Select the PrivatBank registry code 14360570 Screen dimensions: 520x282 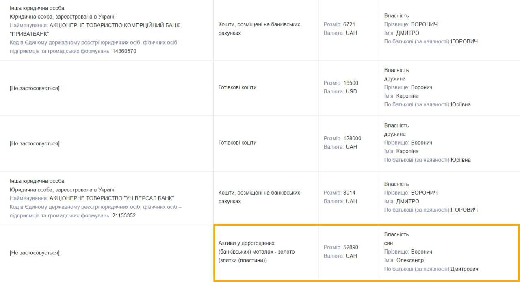124,51
